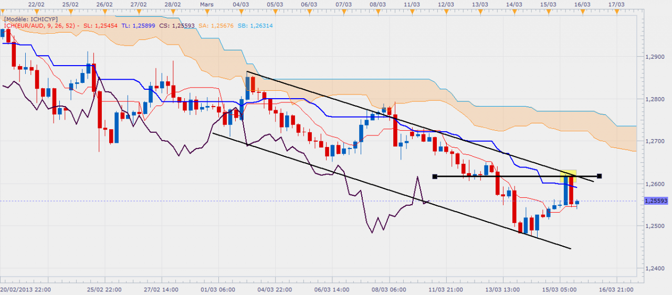Select the CS: 1,25593 legend value
The width and height of the screenshot is (672, 295).
click(x=177, y=25)
